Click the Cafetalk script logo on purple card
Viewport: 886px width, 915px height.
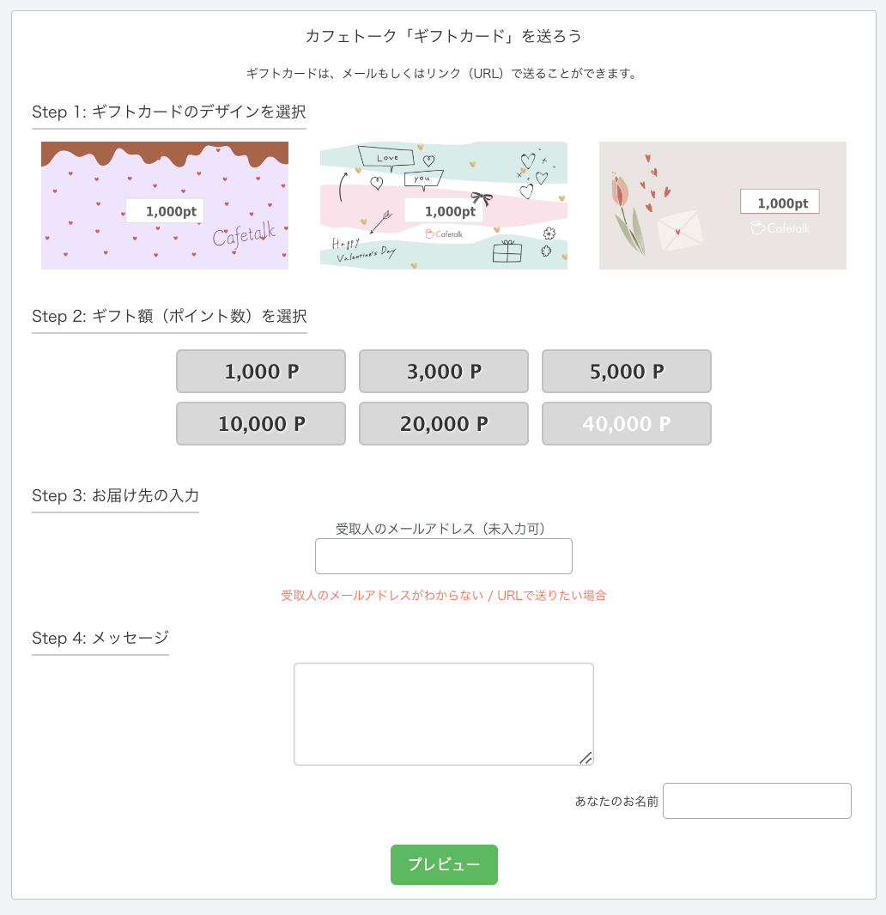pyautogui.click(x=245, y=234)
